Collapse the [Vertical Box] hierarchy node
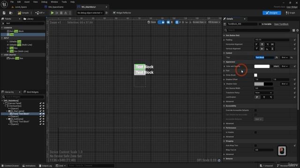The height and width of the screenshot is (168, 300). coord(6,106)
